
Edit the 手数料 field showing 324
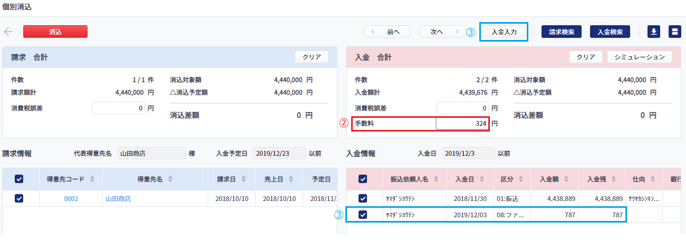(462, 124)
